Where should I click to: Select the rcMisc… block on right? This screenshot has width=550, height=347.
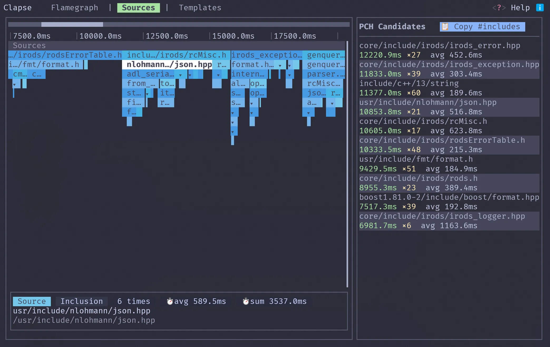pos(323,83)
